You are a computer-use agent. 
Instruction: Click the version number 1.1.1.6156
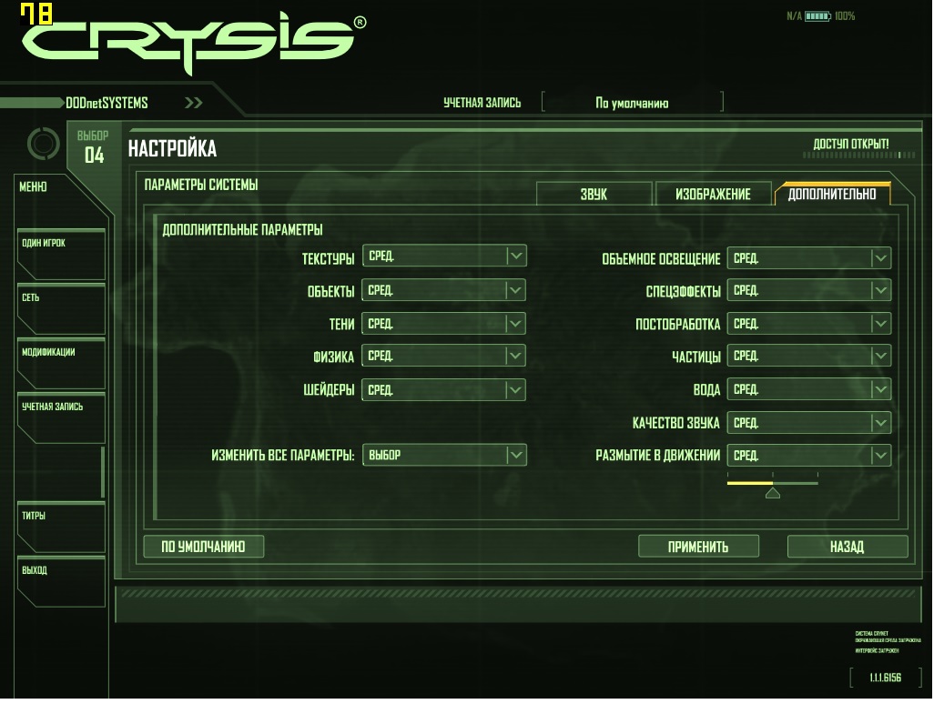click(x=885, y=678)
